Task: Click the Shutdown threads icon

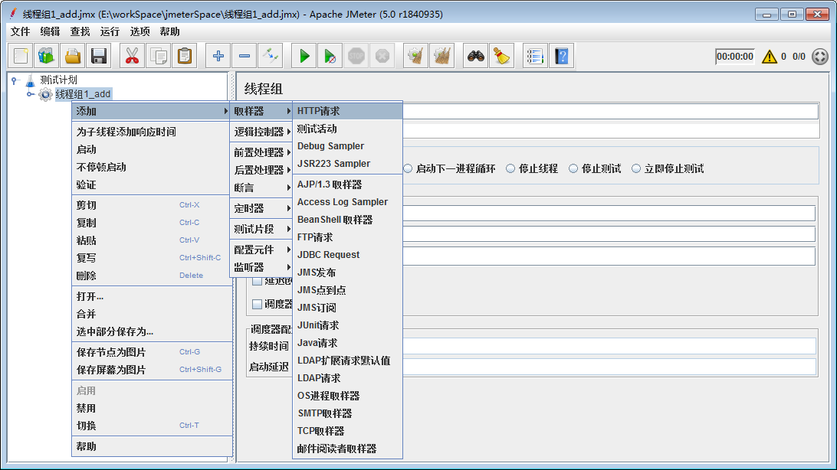Action: 382,56
